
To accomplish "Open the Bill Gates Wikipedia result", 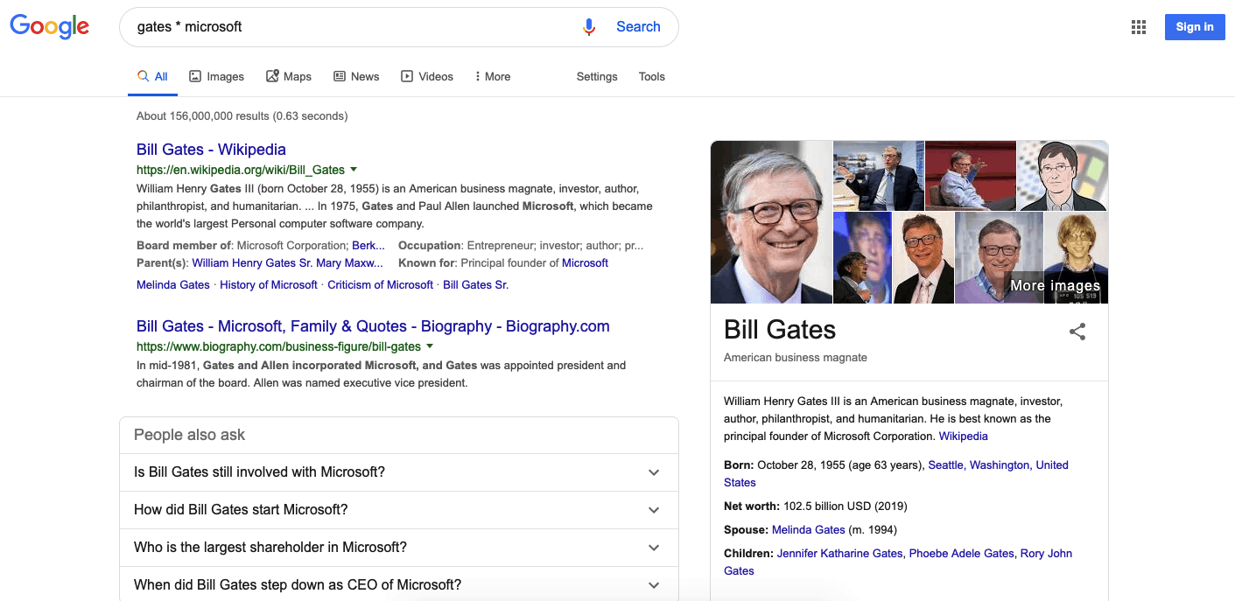I will (211, 149).
